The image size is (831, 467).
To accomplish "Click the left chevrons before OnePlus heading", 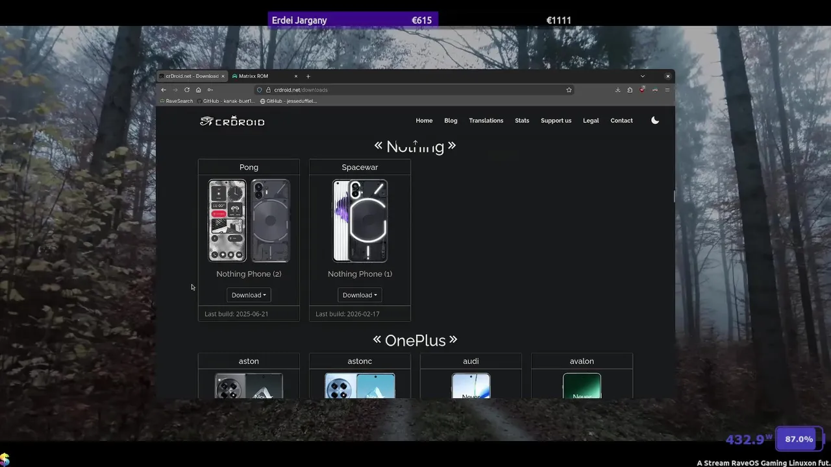I will pos(377,339).
